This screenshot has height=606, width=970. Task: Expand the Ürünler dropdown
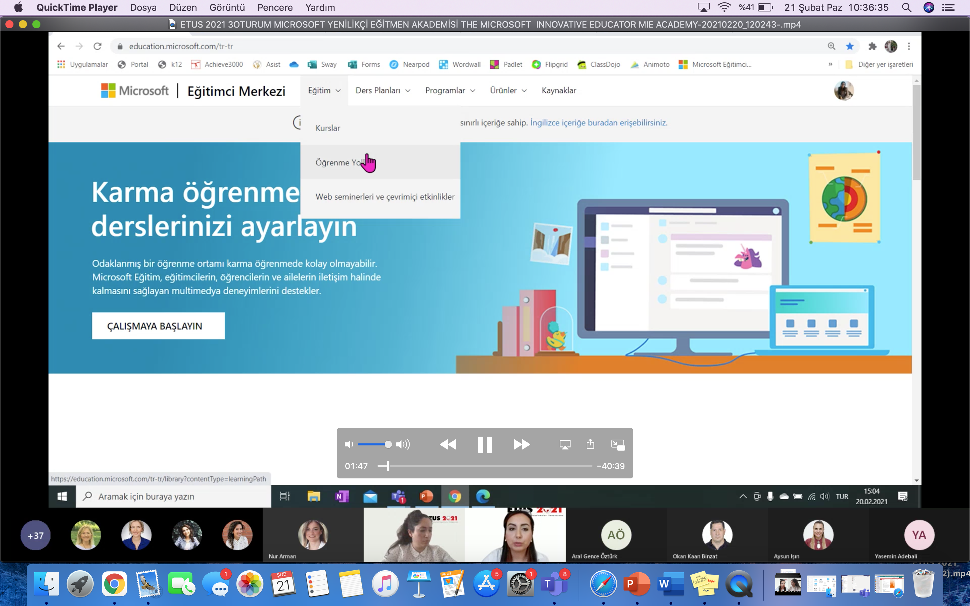(x=508, y=91)
